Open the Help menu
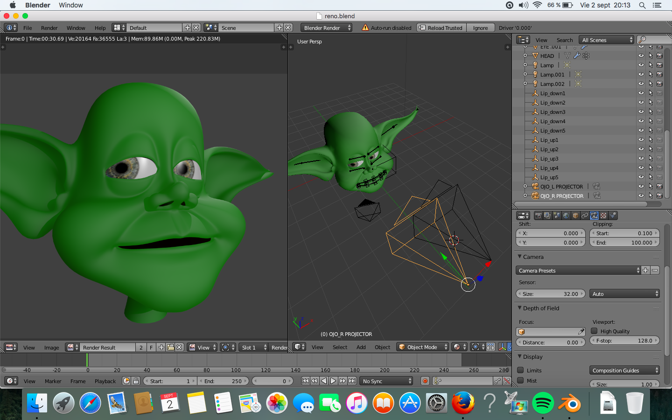The image size is (672, 420). [x=100, y=28]
